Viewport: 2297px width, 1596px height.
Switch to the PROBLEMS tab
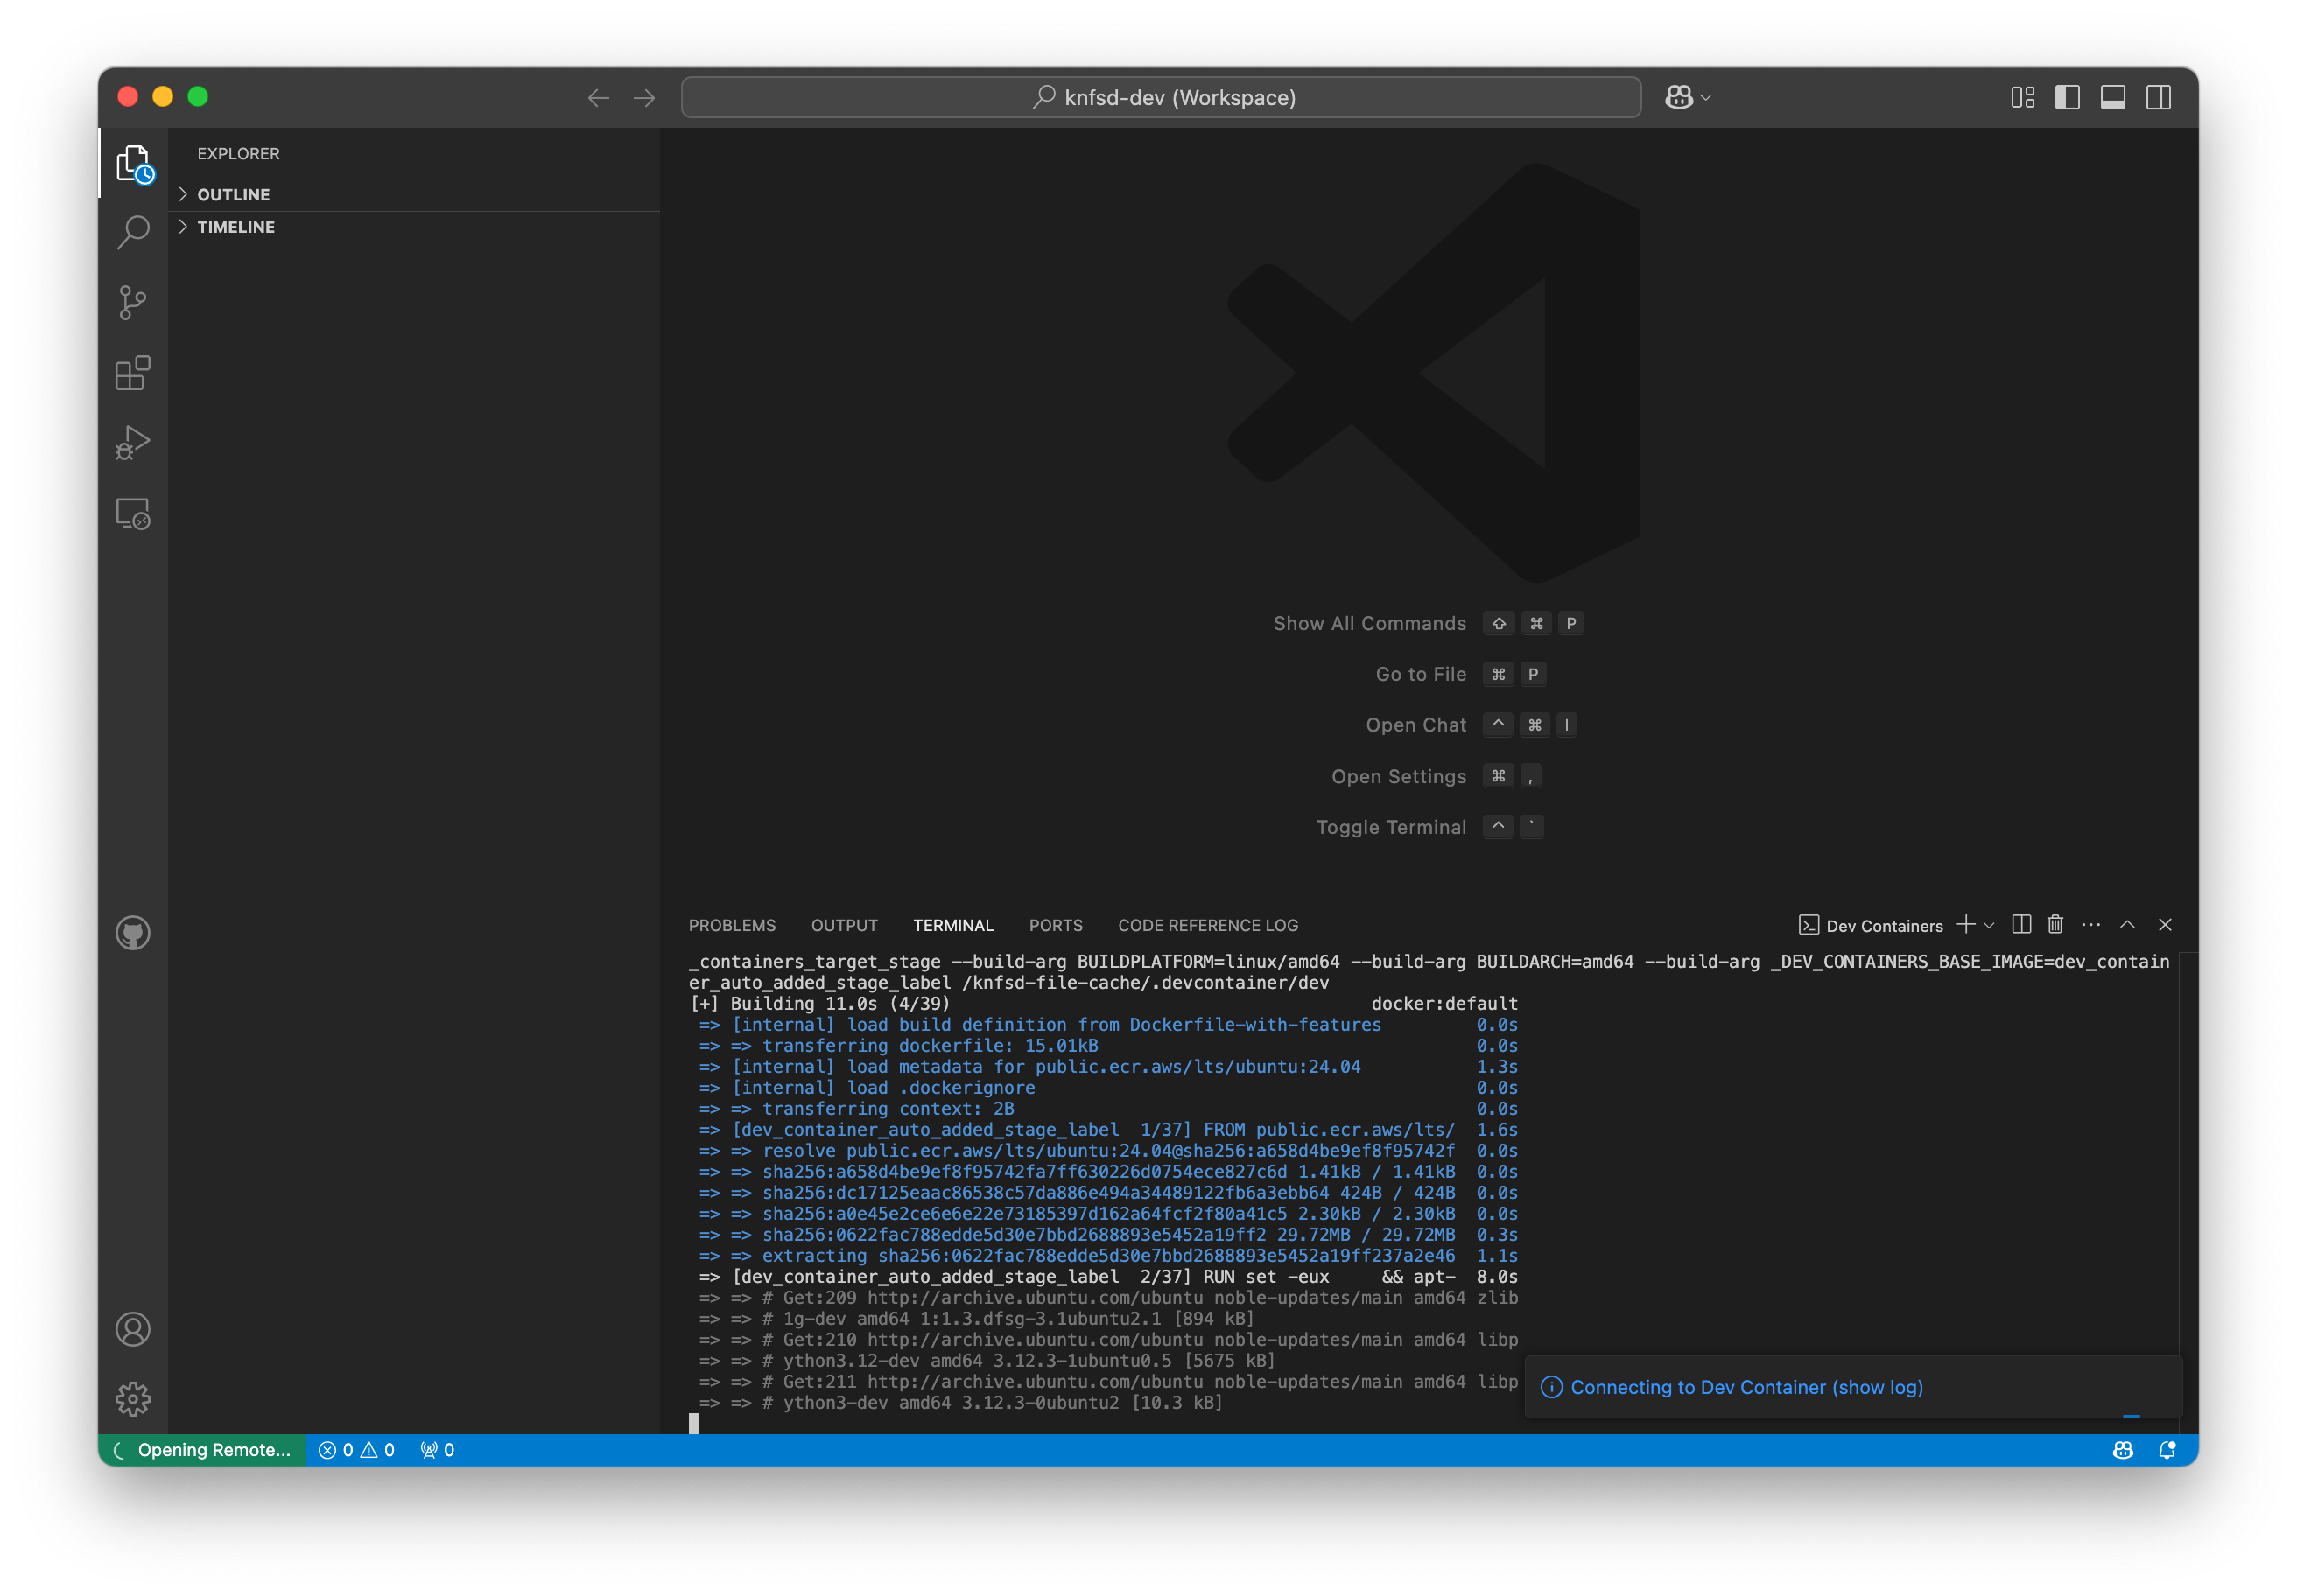coord(731,925)
